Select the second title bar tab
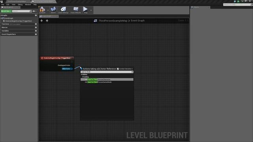The width and height of the screenshot is (253, 142). [x=44, y=2]
